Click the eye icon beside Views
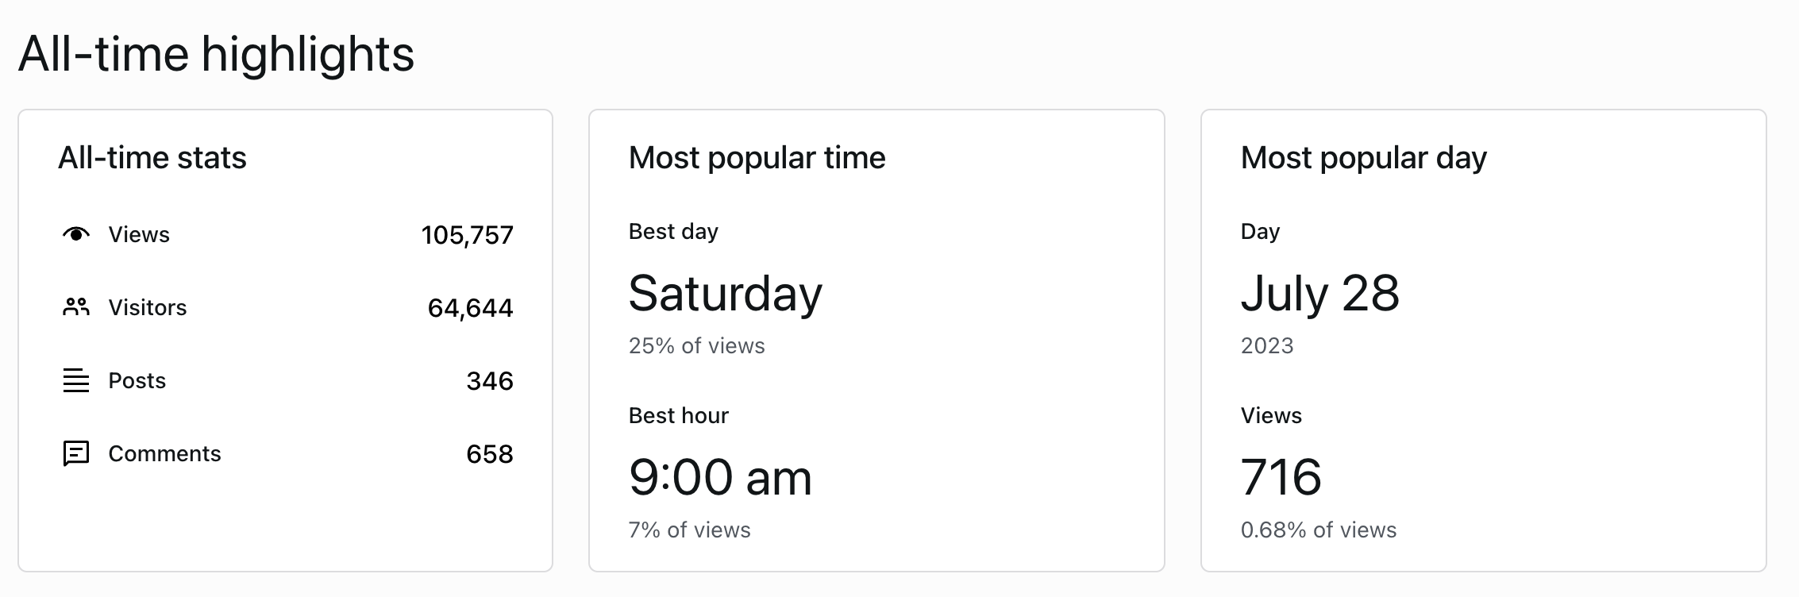 pyautogui.click(x=76, y=234)
